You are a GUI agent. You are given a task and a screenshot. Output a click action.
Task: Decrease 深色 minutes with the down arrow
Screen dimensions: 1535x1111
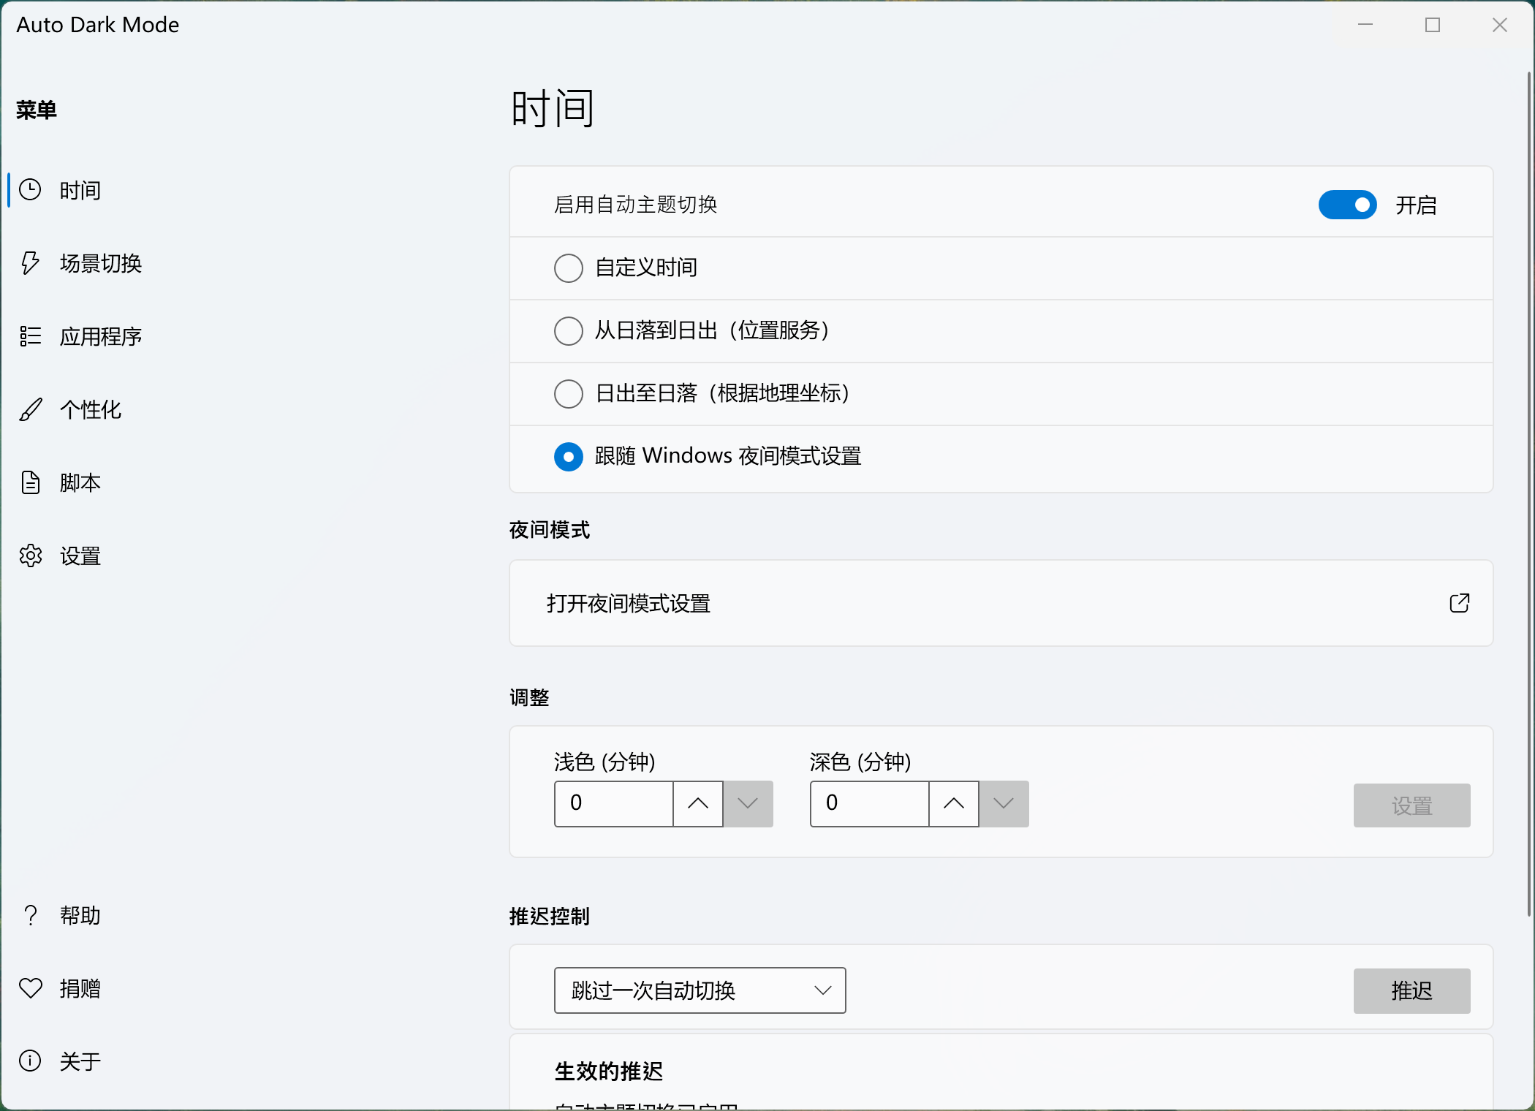[x=1004, y=804]
